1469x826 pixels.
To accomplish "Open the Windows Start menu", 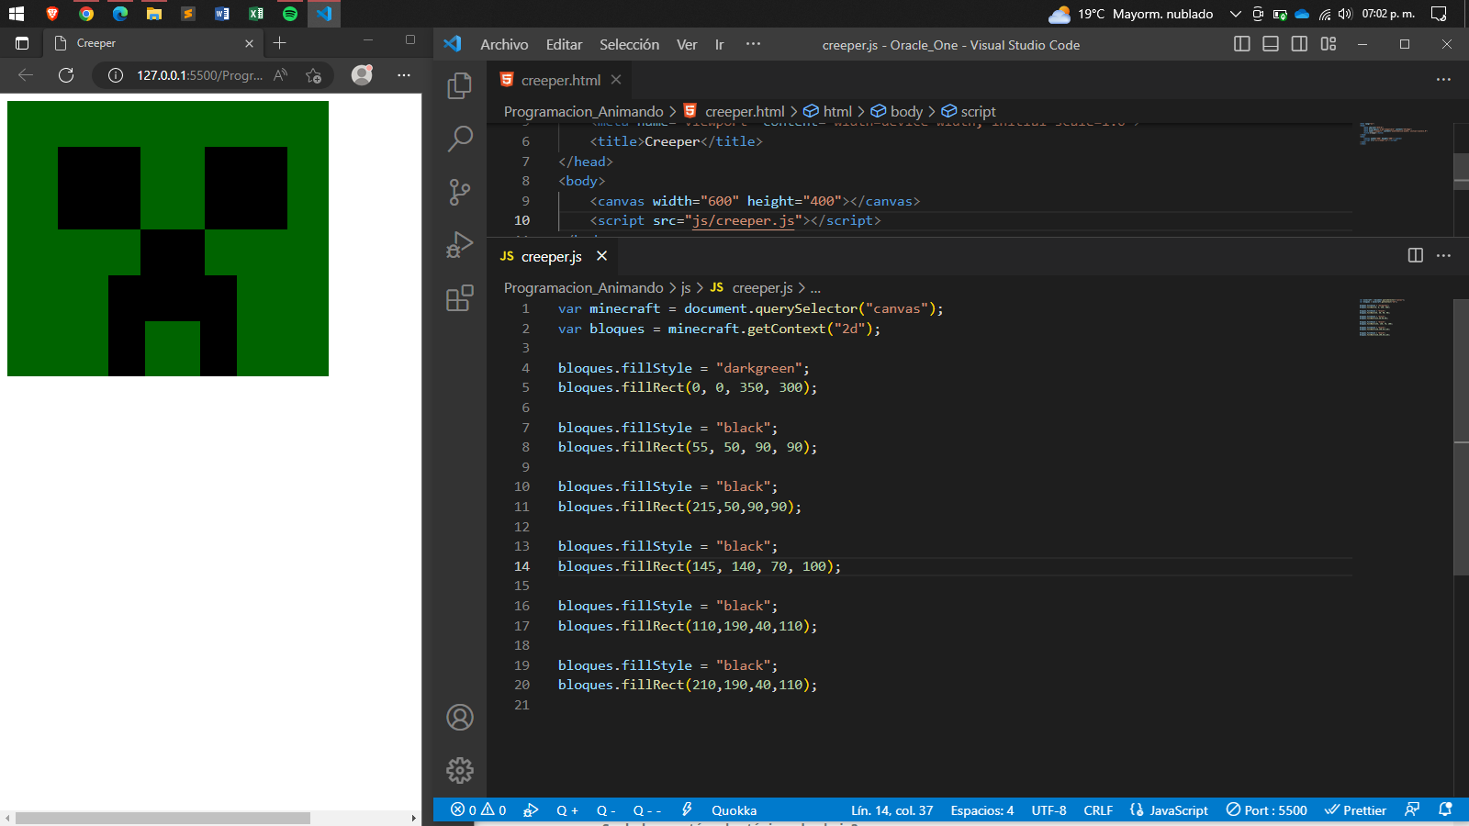I will [17, 14].
